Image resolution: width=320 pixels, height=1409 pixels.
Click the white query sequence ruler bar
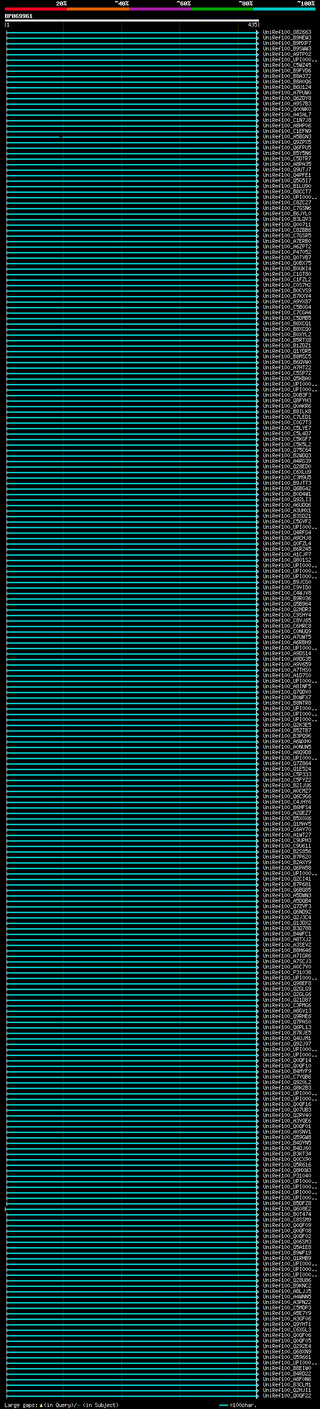132,20
